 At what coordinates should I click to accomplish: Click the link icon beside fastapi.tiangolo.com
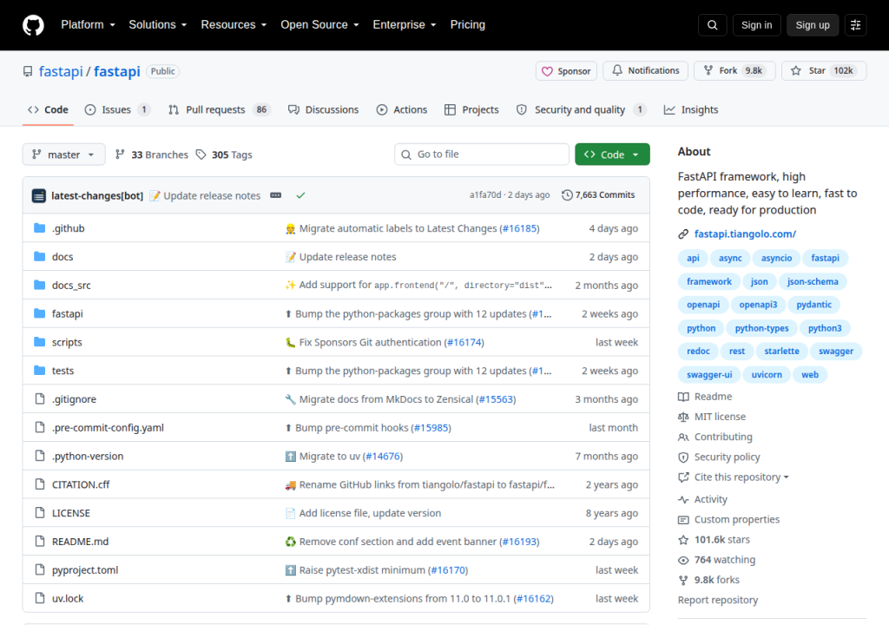pos(683,234)
